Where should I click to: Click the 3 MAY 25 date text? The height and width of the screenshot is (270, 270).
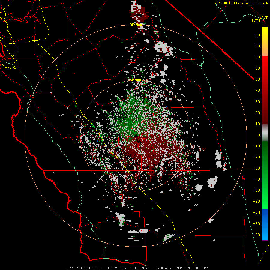tap(181, 268)
